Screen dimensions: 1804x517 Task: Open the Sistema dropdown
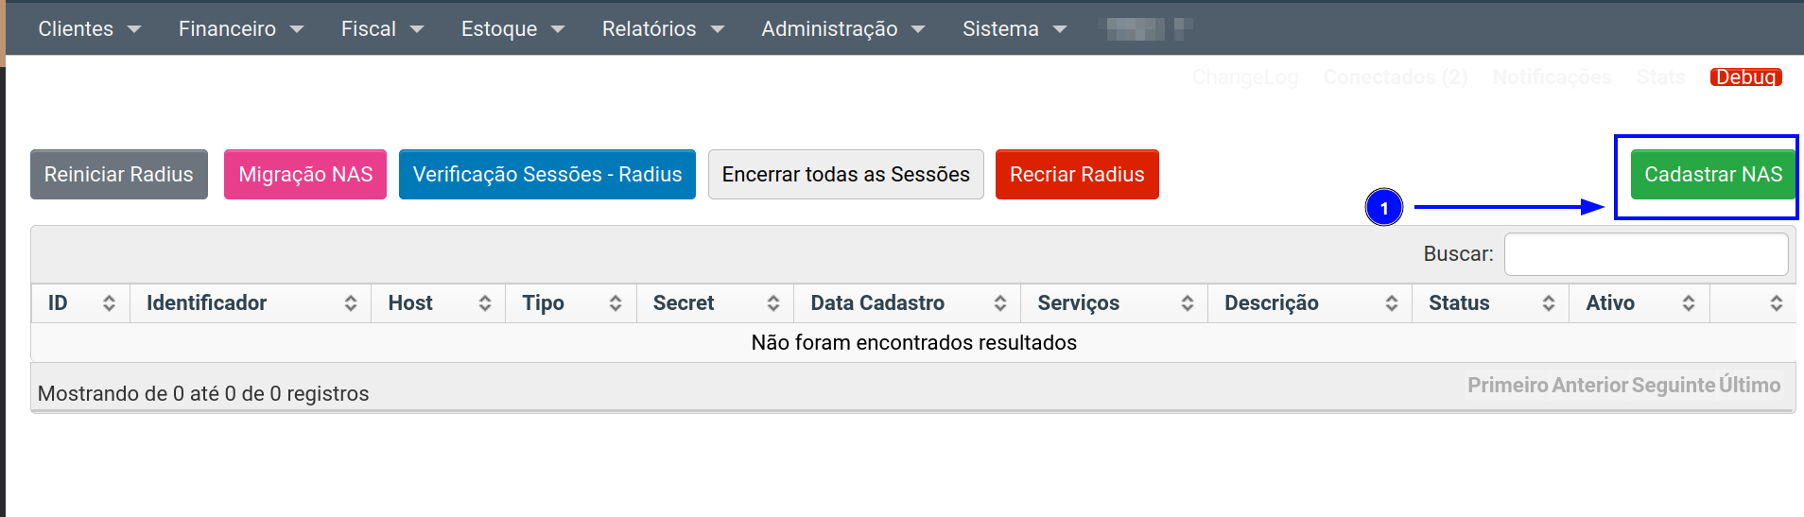[x=1014, y=29]
